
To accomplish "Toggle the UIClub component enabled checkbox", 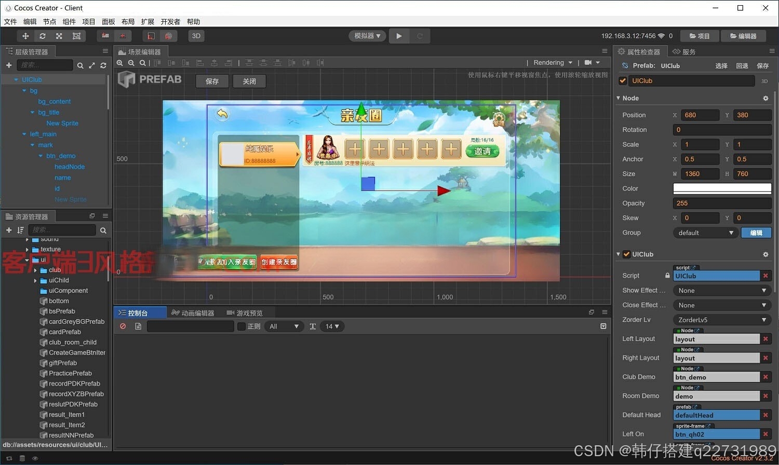I will click(x=626, y=254).
